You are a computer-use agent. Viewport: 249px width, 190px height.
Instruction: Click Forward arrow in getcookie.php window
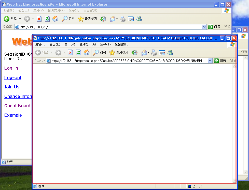click(x=58, y=52)
